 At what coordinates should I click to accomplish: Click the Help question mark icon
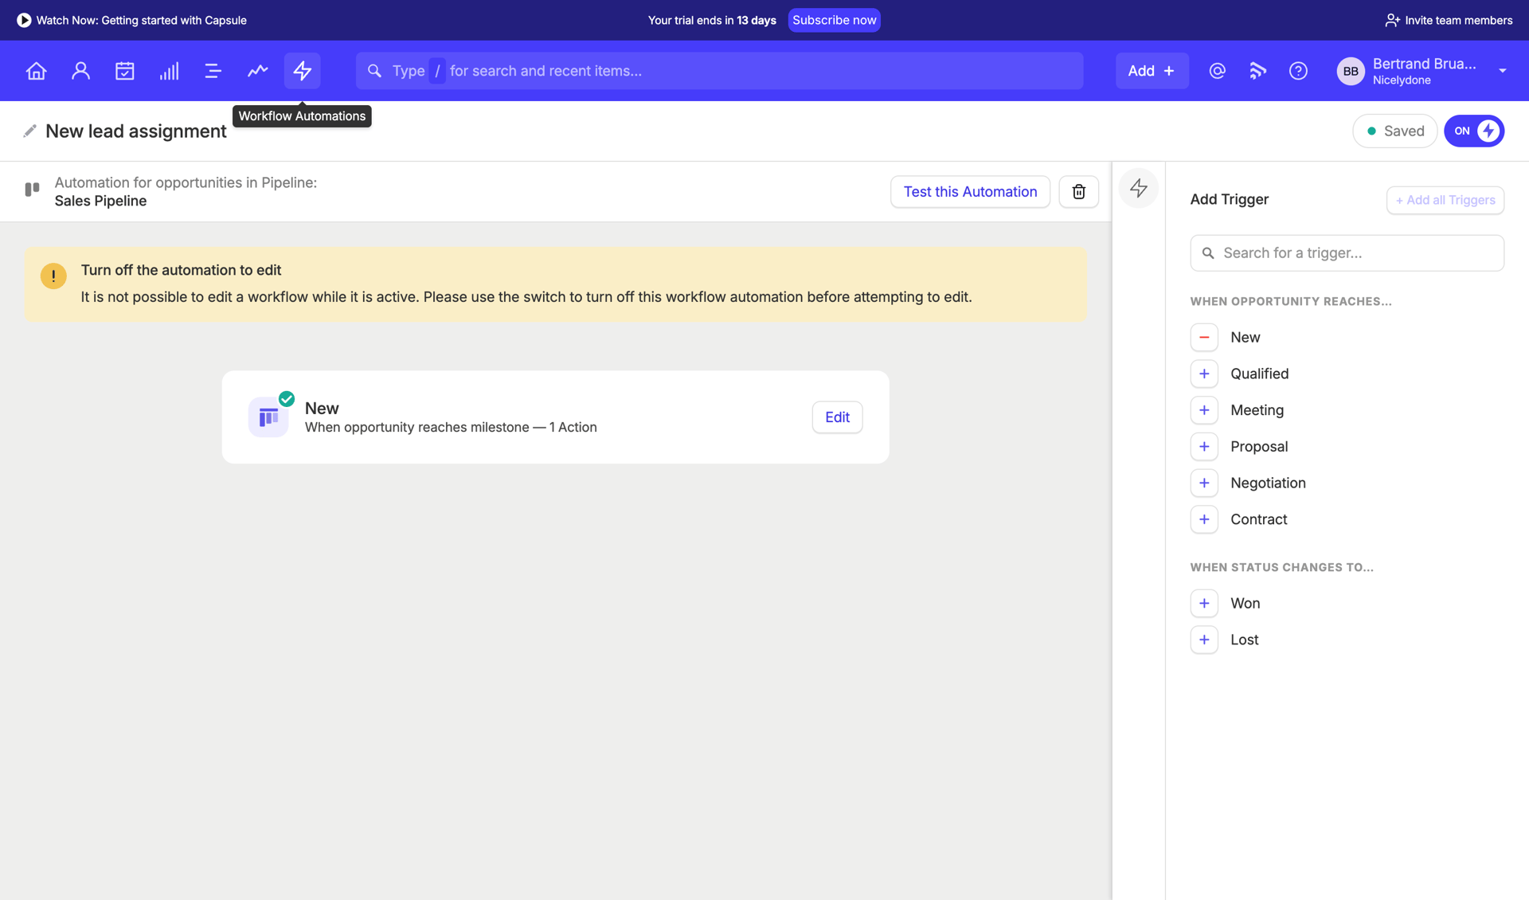(1297, 71)
